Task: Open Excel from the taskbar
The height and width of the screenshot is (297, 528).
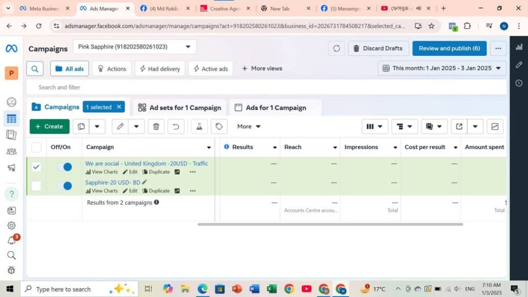Action: click(x=271, y=289)
